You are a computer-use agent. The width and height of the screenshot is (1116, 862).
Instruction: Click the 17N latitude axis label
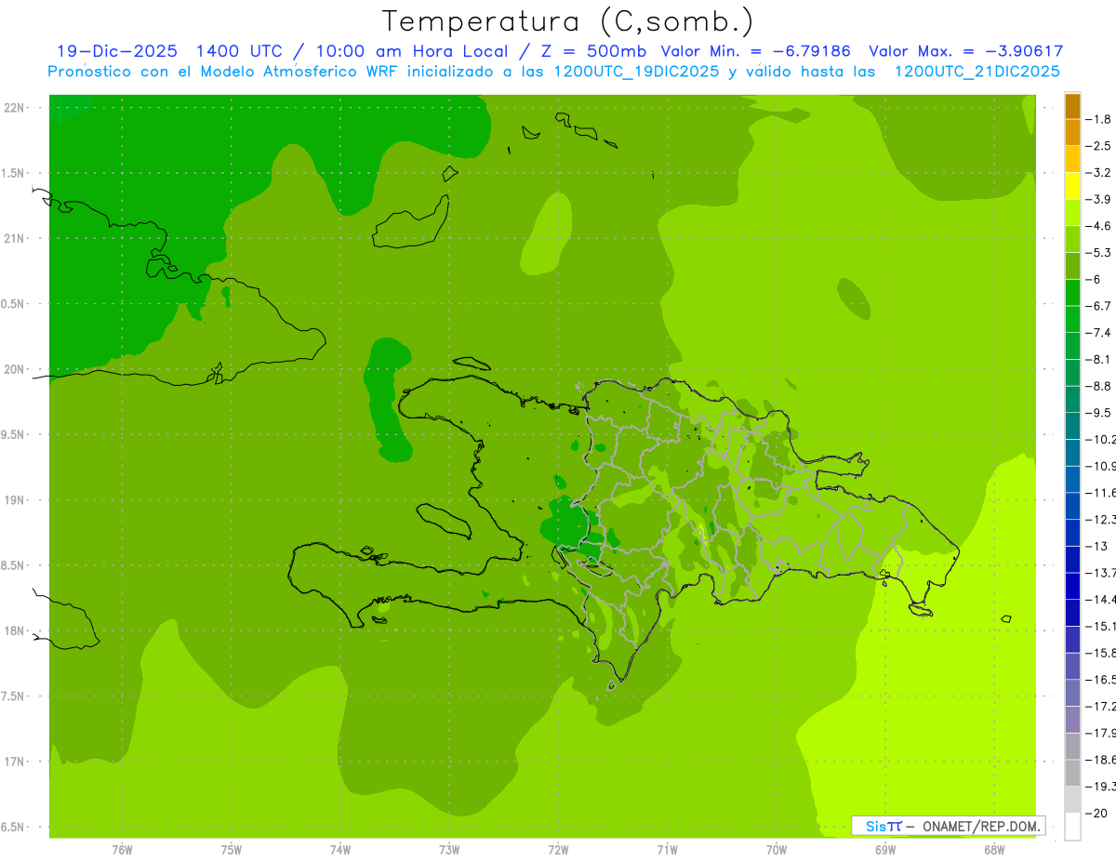point(16,762)
